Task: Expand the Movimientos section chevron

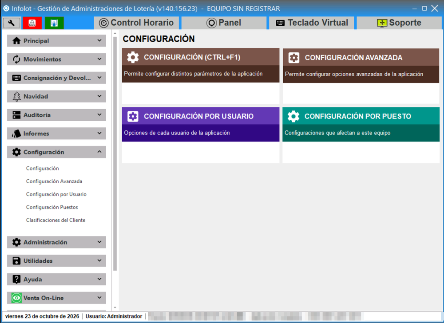Action: 99,59
